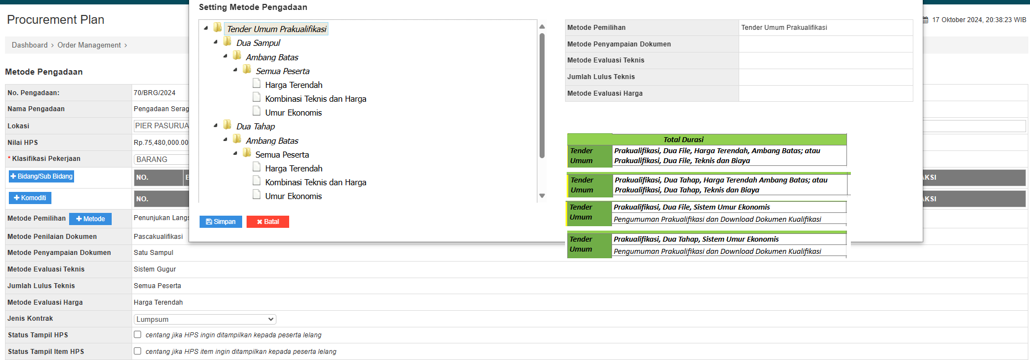Click file icon of Kombinasi Teknis dan Harga under Dua Tahap
The image size is (1030, 360).
(x=257, y=181)
